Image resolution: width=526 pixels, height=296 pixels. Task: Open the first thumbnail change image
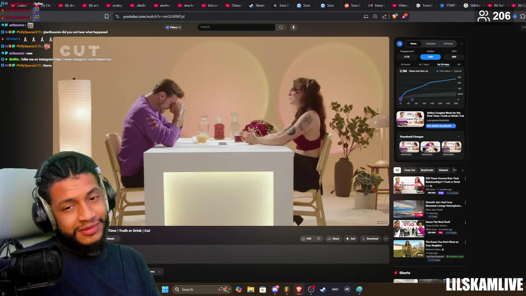pyautogui.click(x=409, y=147)
